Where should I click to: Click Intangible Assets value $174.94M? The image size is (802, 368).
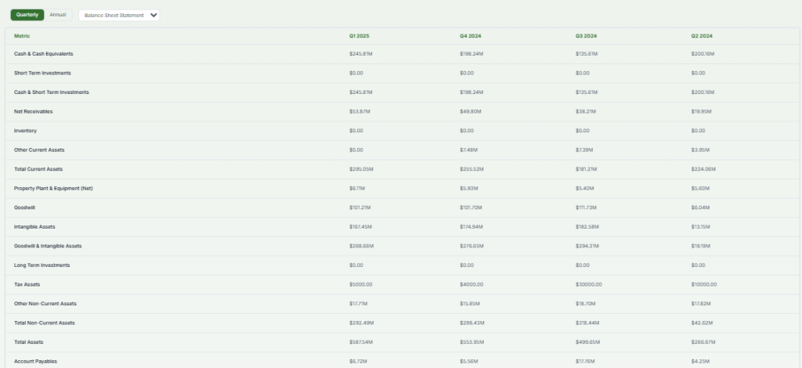pyautogui.click(x=471, y=227)
